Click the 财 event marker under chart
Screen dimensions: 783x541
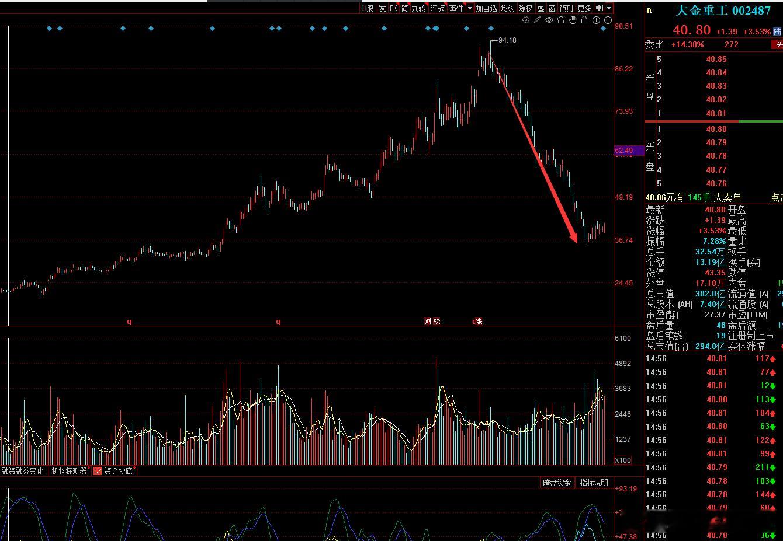[x=428, y=321]
